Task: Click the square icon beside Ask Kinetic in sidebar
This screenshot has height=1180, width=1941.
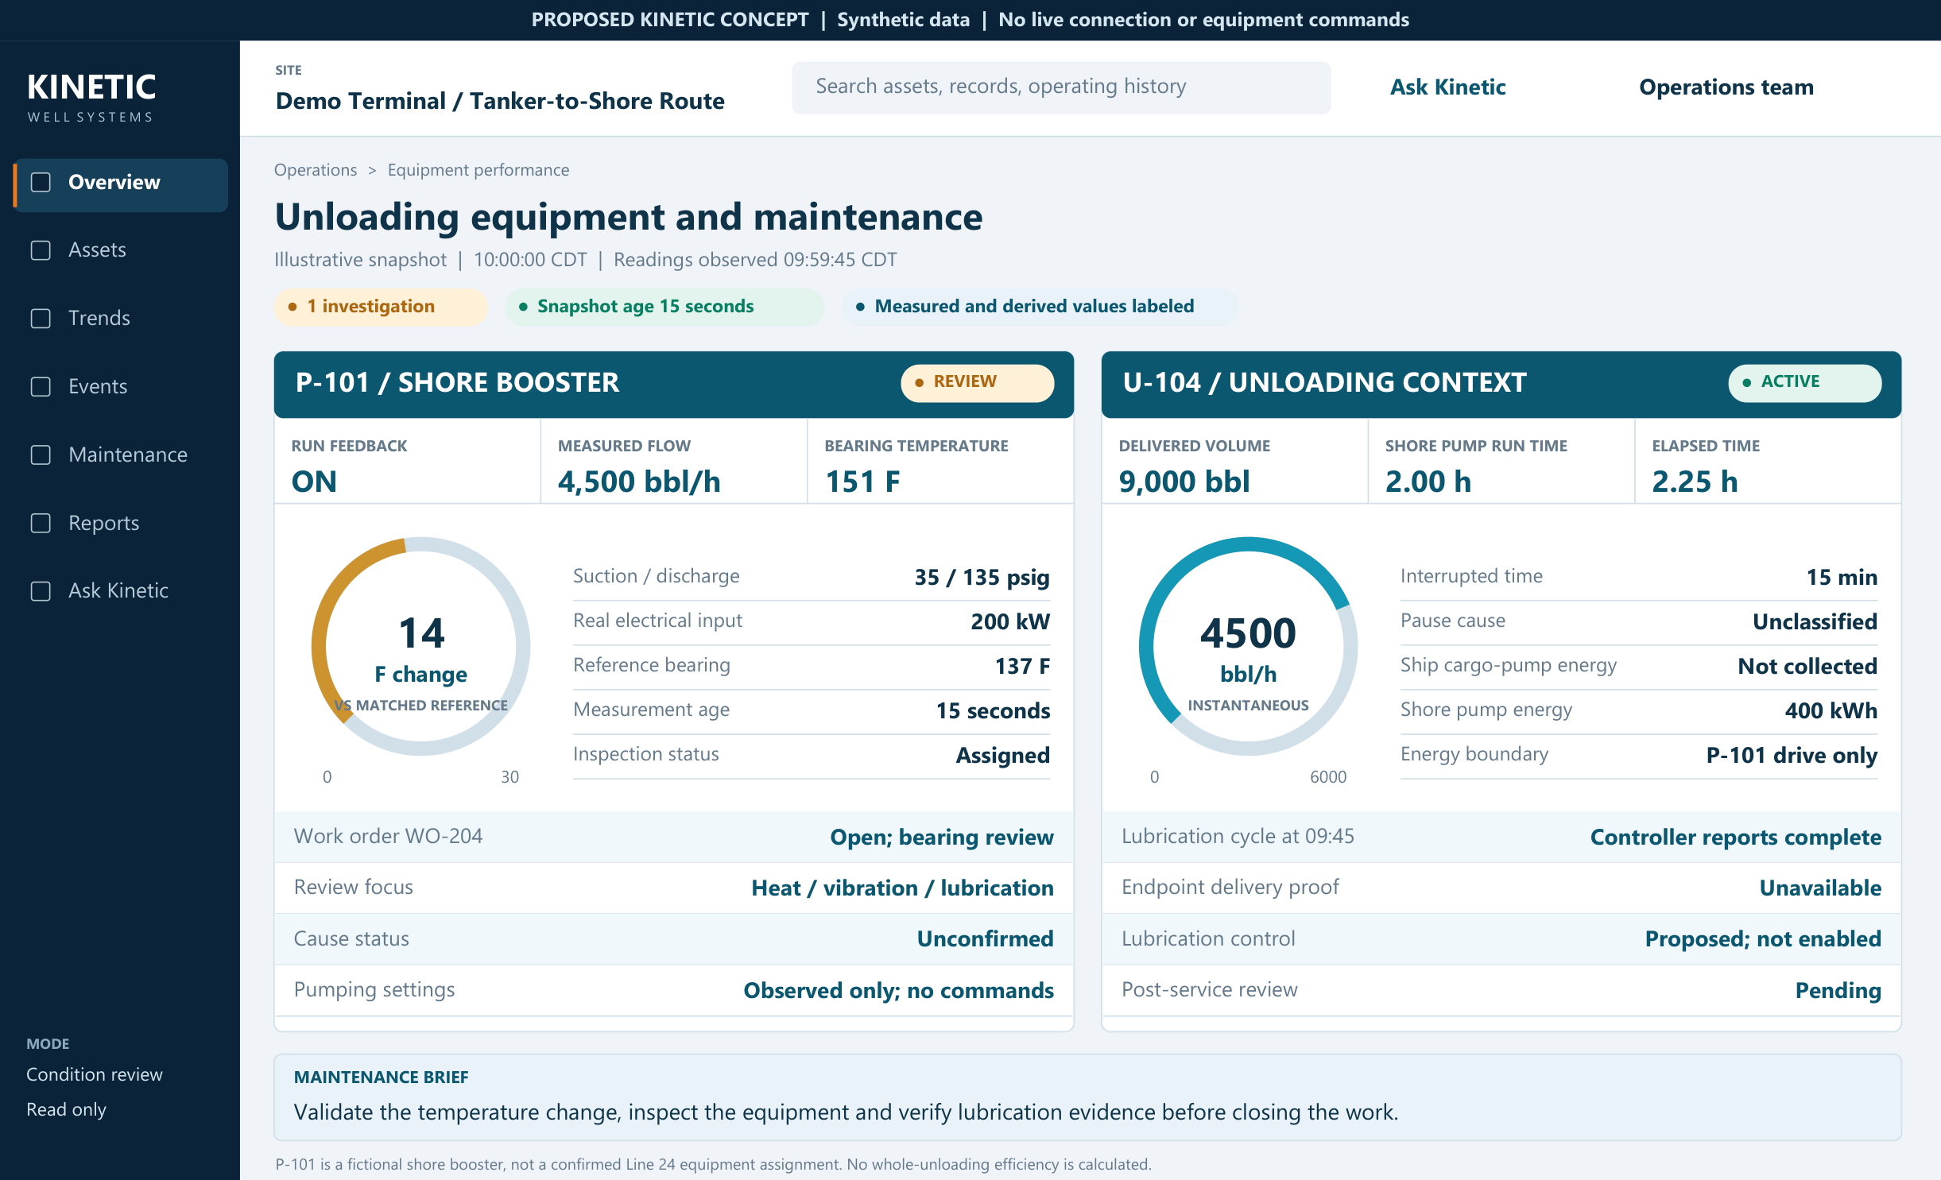Action: [x=41, y=591]
